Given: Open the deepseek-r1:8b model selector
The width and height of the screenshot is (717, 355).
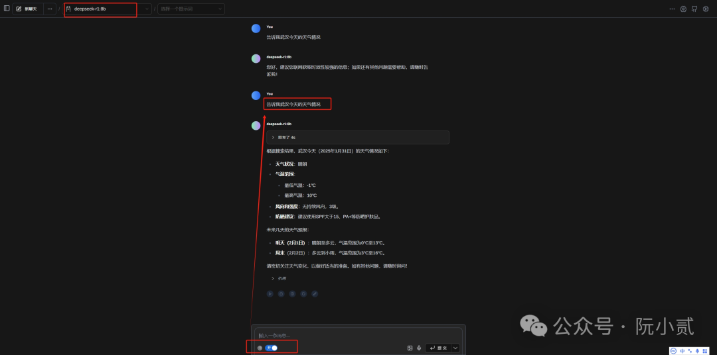Looking at the screenshot, I should click(x=108, y=9).
